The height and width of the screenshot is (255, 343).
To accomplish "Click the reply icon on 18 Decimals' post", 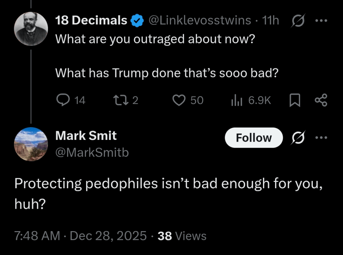I will point(62,100).
